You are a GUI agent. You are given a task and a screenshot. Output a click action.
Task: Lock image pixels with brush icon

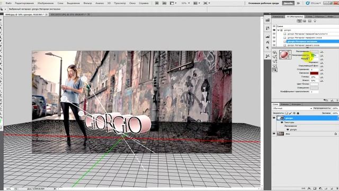290,113
